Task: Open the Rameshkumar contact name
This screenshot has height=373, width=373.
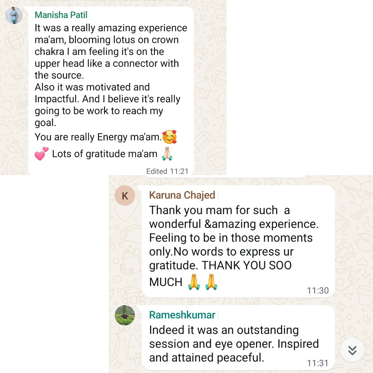Action: pyautogui.click(x=182, y=315)
